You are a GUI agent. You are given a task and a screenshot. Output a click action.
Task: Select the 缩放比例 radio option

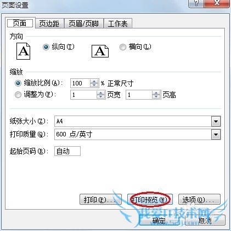tap(18, 83)
